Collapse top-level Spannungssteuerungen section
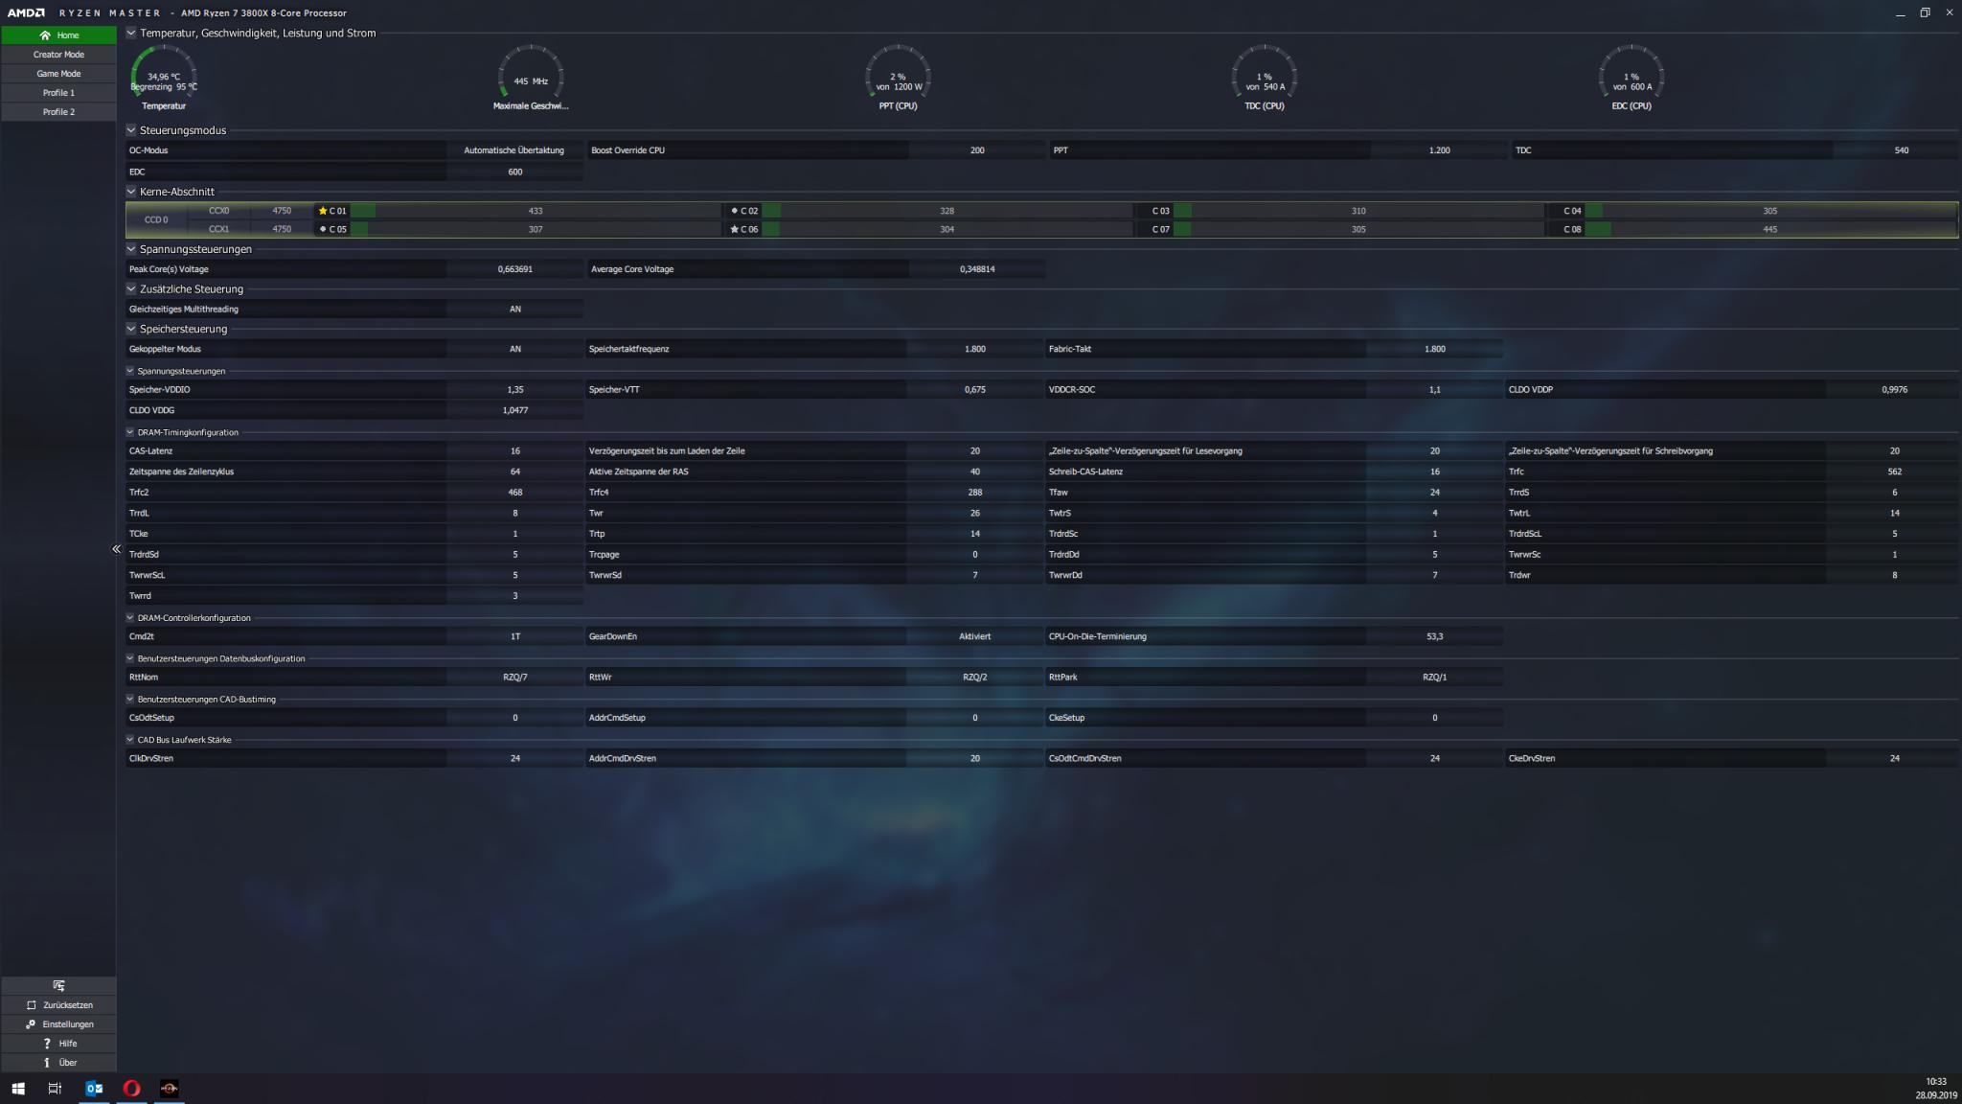The width and height of the screenshot is (1962, 1104). point(131,249)
